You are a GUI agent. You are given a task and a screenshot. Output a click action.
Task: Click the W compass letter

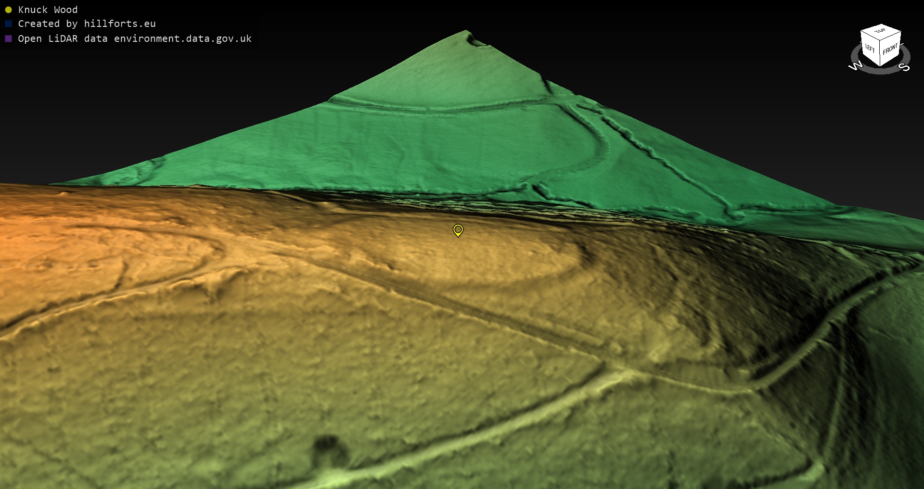tap(855, 66)
